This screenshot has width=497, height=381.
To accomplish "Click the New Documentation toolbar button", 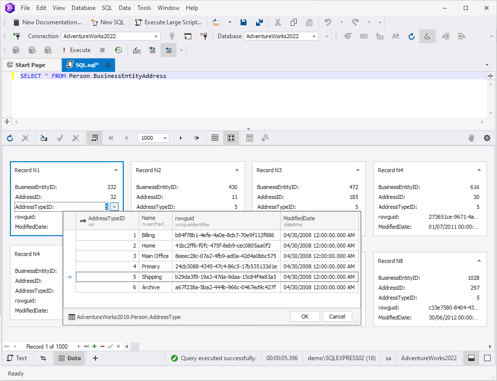I will (48, 22).
